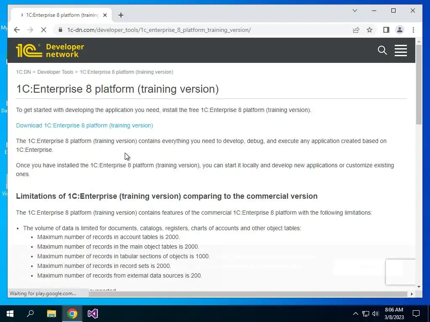
Task: Click the training version breadcrumb
Action: pyautogui.click(x=126, y=72)
